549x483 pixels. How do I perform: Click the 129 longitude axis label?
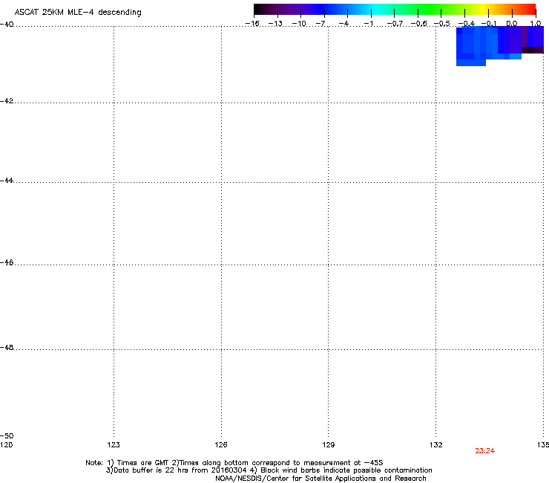click(329, 445)
